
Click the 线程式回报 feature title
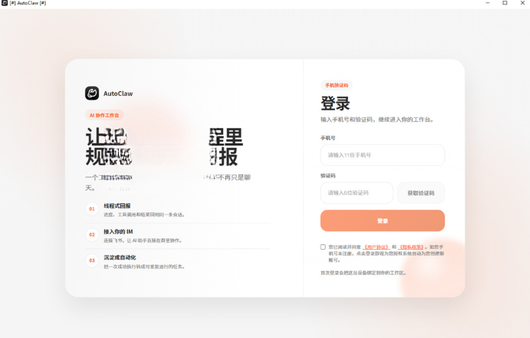click(117, 206)
